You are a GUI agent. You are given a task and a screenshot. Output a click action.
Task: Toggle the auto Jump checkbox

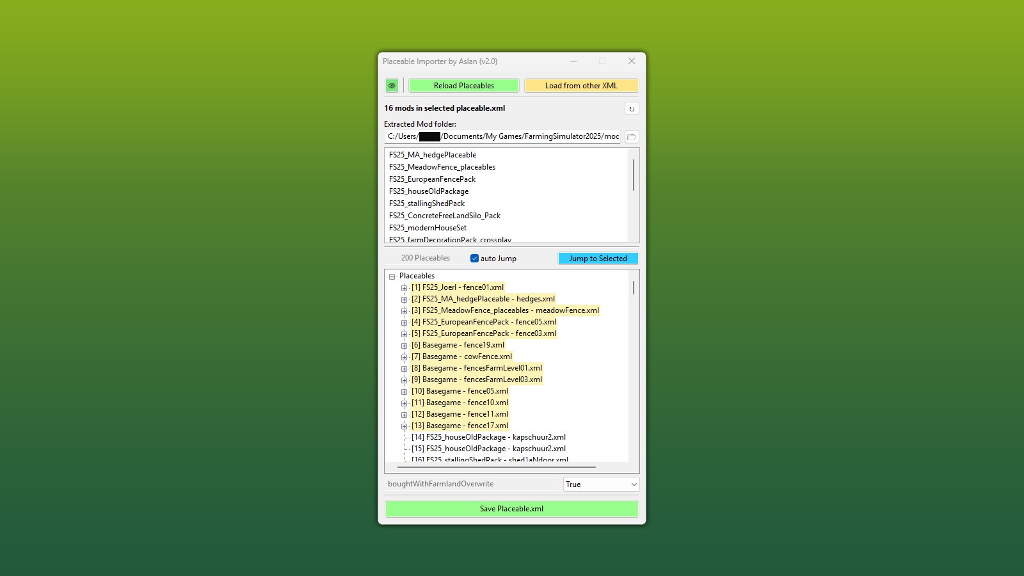click(474, 259)
